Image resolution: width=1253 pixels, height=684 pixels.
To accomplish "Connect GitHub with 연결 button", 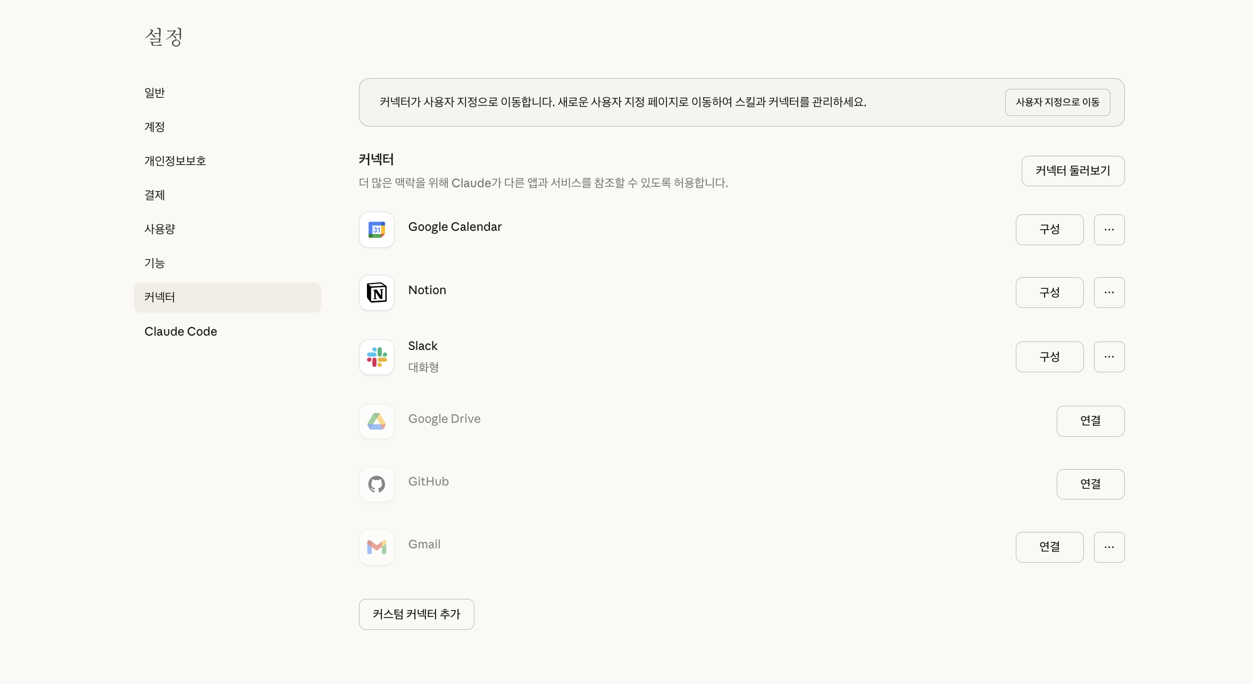I will coord(1090,484).
